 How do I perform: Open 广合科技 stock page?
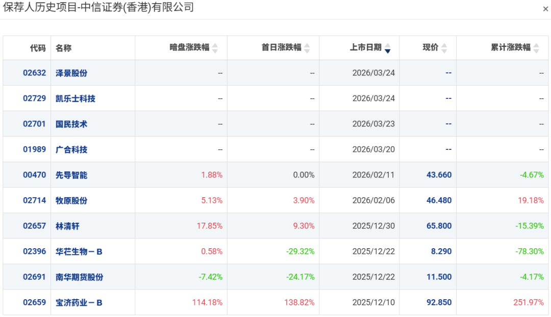point(71,149)
